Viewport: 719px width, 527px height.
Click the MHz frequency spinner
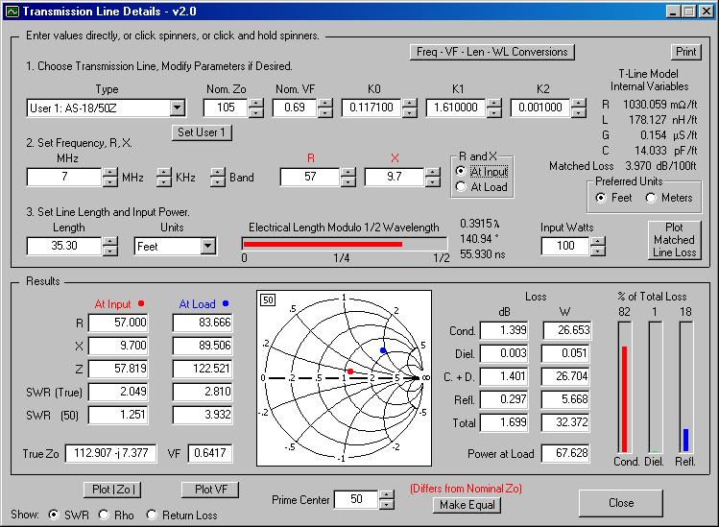pyautogui.click(x=109, y=177)
